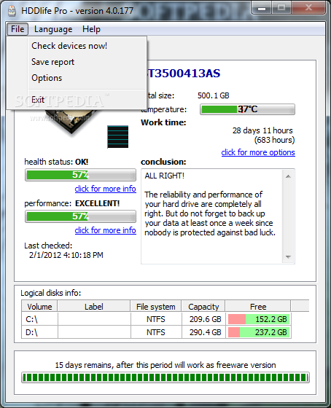Click the last checked date 2/1/2012 4:10:18 PM
Image resolution: width=331 pixels, height=408 pixels.
pos(66,255)
